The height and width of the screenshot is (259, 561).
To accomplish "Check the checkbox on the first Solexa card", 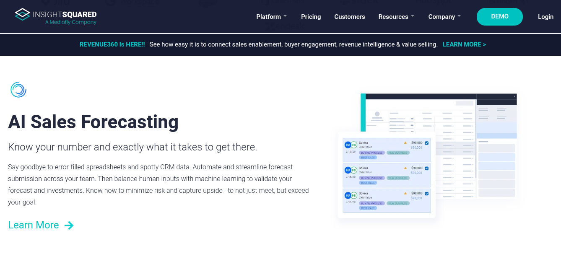I will [x=427, y=143].
